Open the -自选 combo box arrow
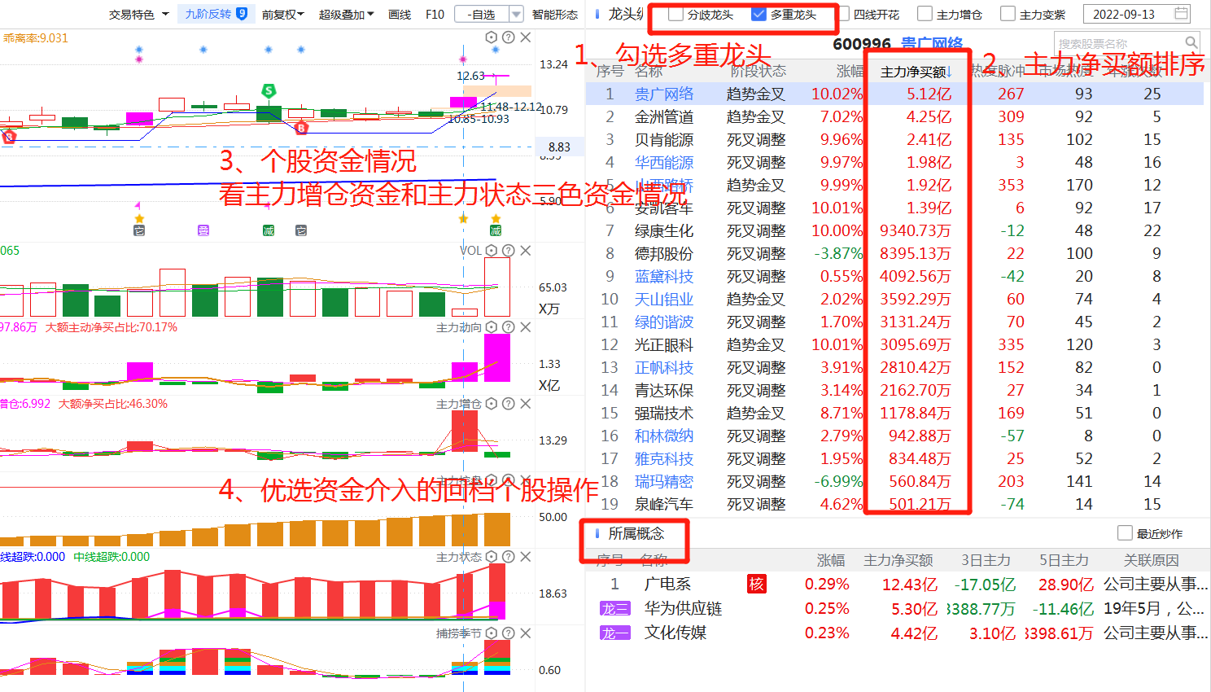The height and width of the screenshot is (692, 1211). [x=516, y=14]
